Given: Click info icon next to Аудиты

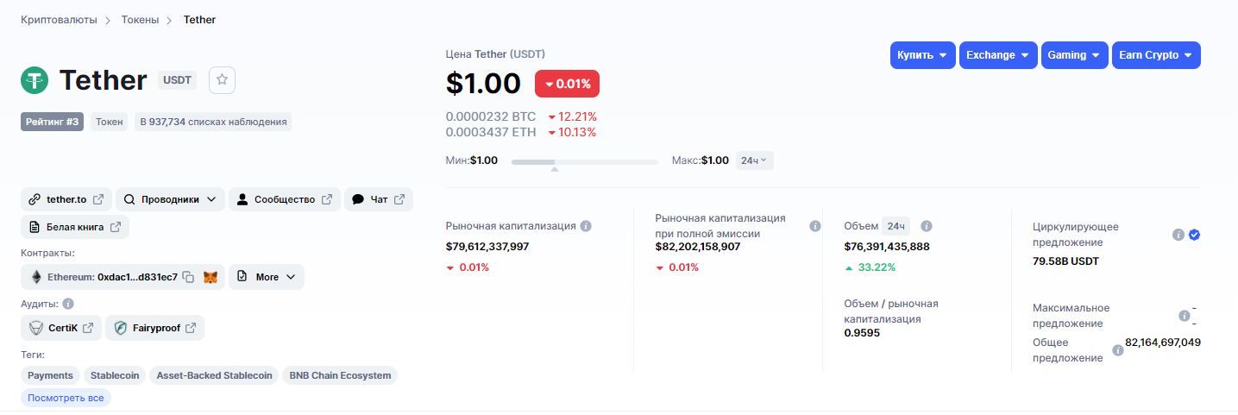Looking at the screenshot, I should (x=68, y=304).
